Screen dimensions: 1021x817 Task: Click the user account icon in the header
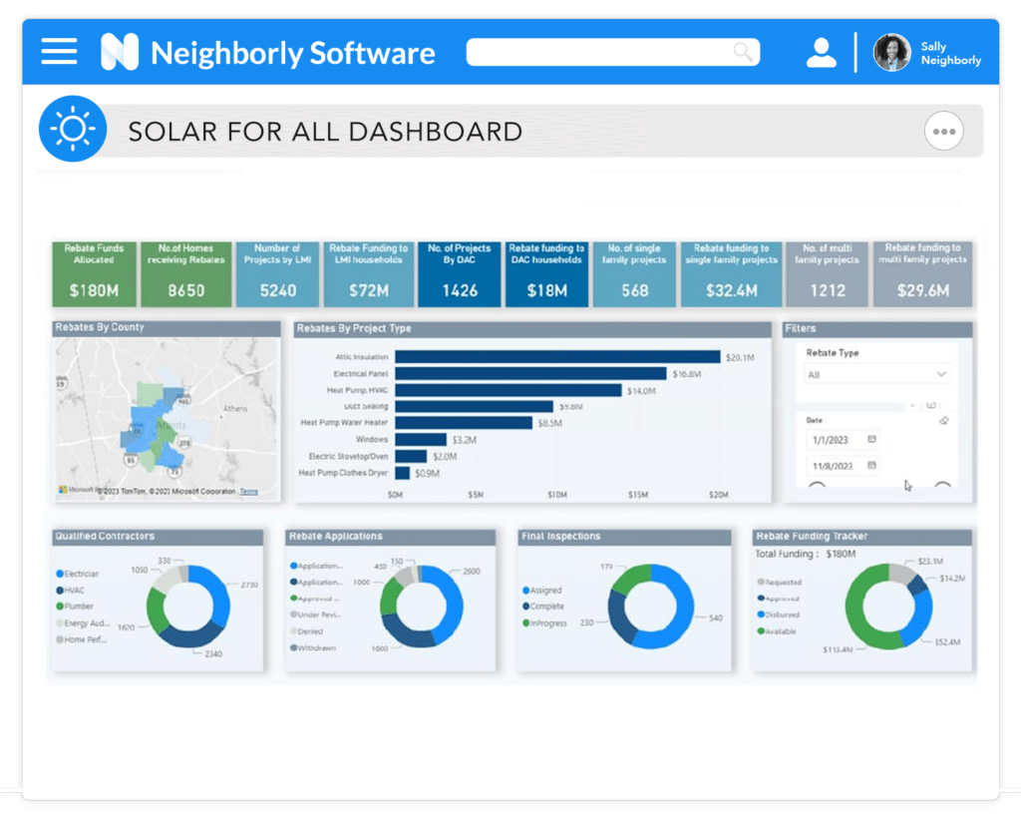click(x=820, y=51)
